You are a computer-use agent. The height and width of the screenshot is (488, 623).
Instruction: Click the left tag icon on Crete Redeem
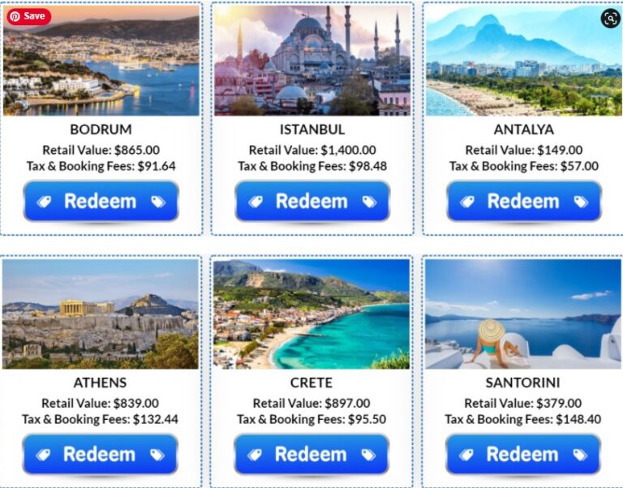coord(255,455)
